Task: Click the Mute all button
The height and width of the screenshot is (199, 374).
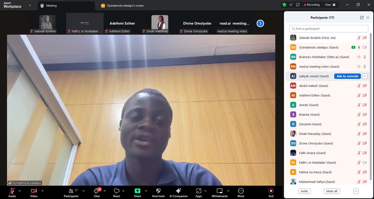Action: point(332,191)
